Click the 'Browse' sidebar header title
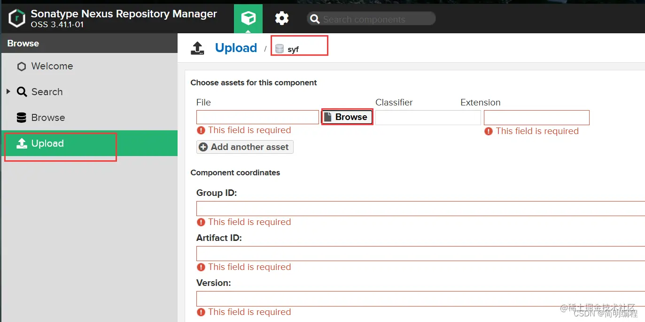645x322 pixels. 23,43
